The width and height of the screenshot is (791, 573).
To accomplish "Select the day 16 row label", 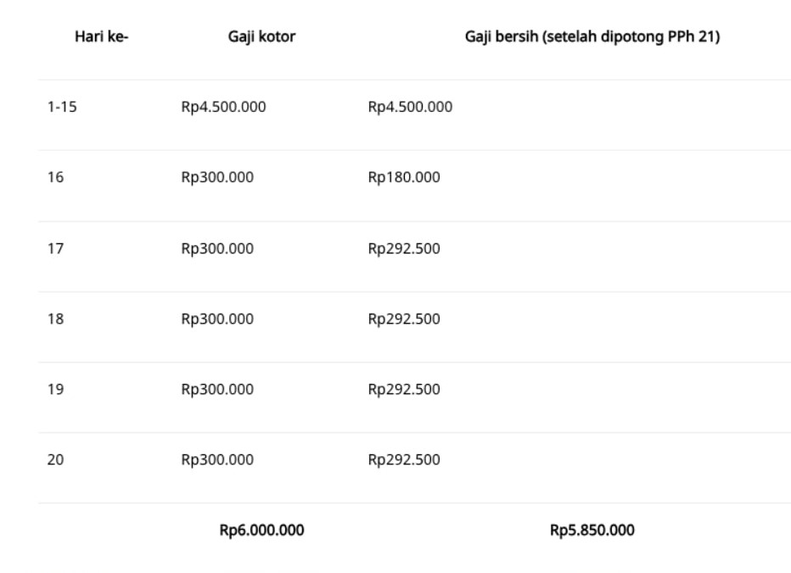I will click(x=55, y=177).
